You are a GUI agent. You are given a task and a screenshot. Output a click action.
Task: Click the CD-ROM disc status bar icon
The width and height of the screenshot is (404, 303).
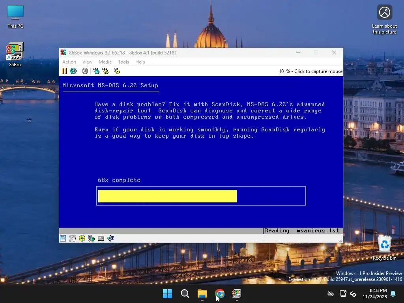[82, 238]
